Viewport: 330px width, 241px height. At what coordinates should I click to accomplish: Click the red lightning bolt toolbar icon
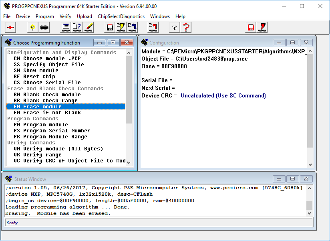tap(262, 27)
